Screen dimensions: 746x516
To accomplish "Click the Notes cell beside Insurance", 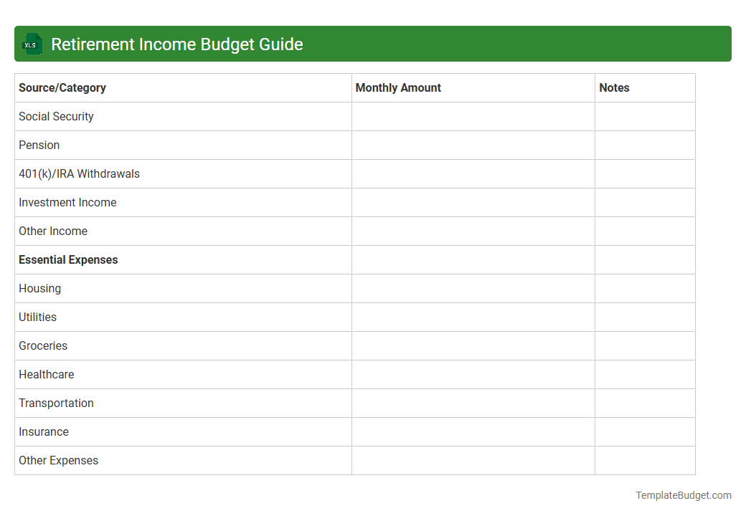I will point(644,431).
